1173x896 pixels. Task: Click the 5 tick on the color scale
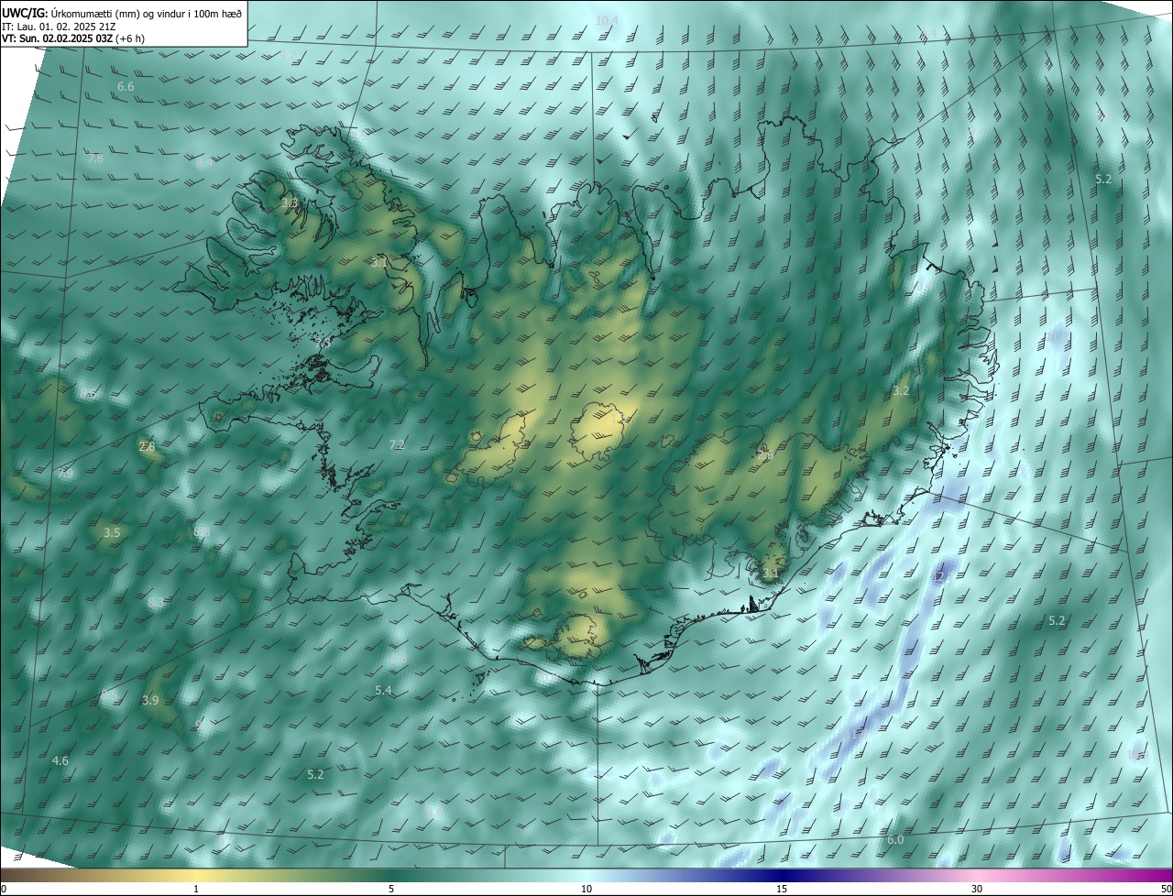pos(391,889)
